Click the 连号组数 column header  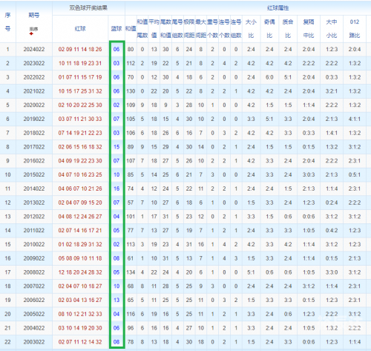coord(236,29)
